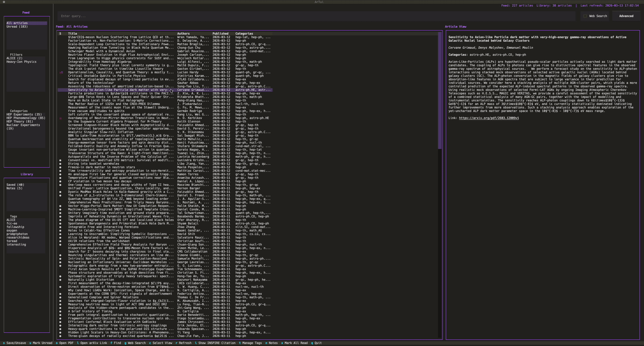Select Unread (183) in the Feed panel

coord(17,27)
